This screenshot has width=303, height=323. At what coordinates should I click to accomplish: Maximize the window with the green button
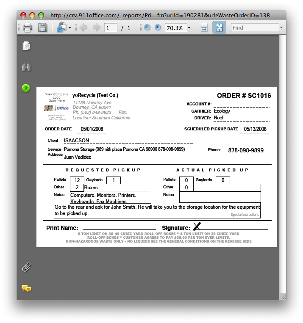[x=41, y=15]
